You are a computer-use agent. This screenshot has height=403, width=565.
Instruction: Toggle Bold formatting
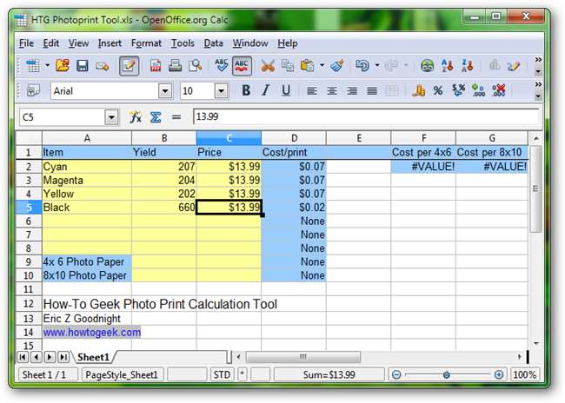(x=246, y=90)
